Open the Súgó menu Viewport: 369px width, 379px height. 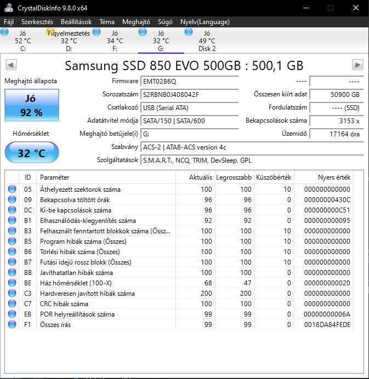click(x=165, y=22)
